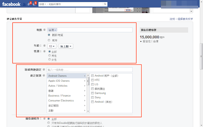Click category list scroll down arrow
Image resolution: width=203 pixels, height=127 pixels.
tap(88, 111)
